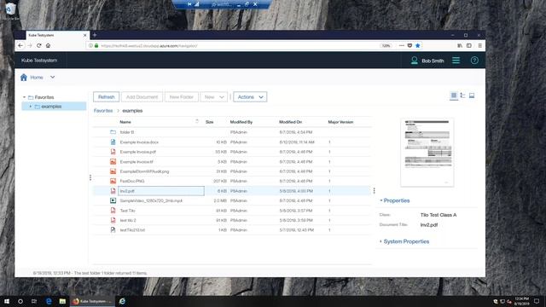Sort by the Modified On column header
The image size is (546, 307).
pyautogui.click(x=290, y=122)
